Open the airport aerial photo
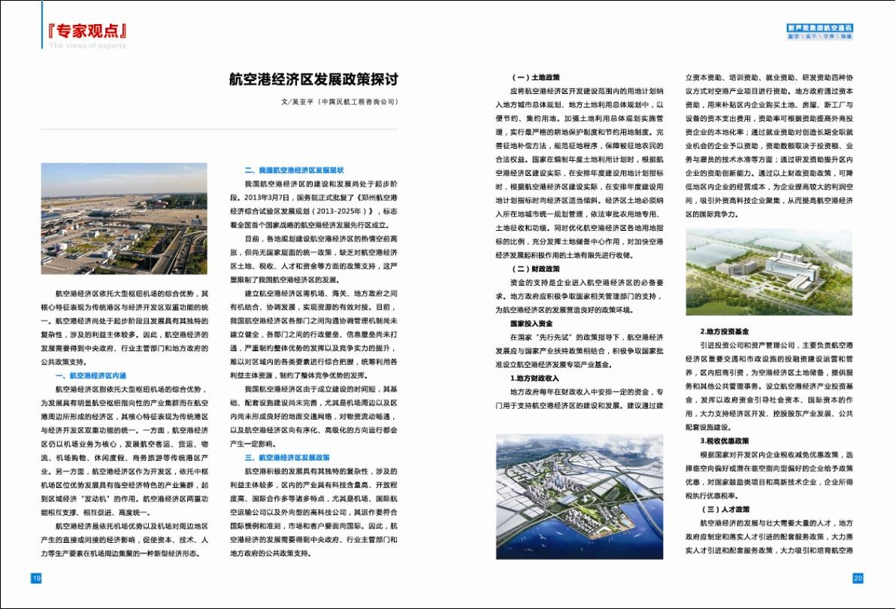 tap(124, 219)
